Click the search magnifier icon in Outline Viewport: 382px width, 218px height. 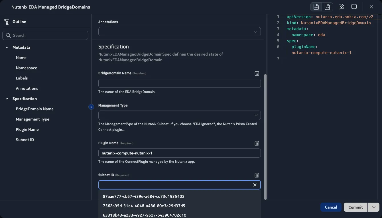8,35
